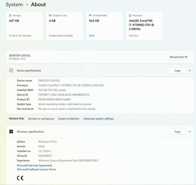Click the Related links label
Image resolution: width=196 pixels, height=185 pixels.
click(16, 118)
